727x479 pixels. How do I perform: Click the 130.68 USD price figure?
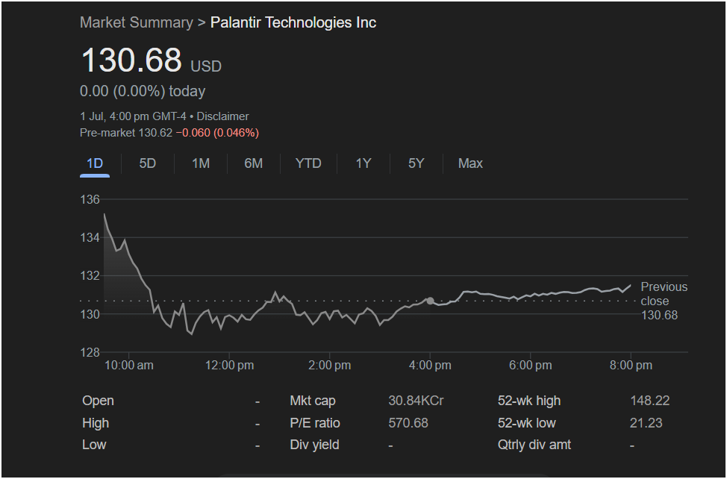[x=152, y=60]
